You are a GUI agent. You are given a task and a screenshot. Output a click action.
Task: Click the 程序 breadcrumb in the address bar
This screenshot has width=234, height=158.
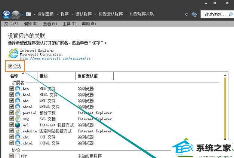click(x=64, y=14)
